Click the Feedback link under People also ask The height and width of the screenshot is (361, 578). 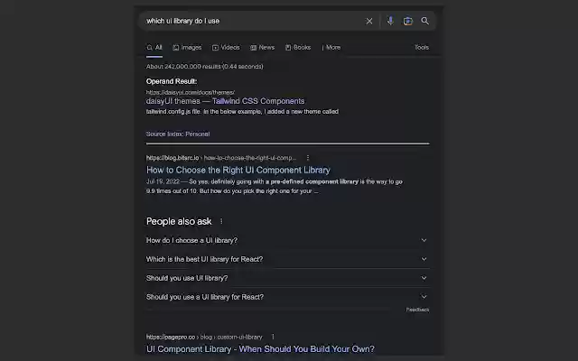tap(417, 310)
